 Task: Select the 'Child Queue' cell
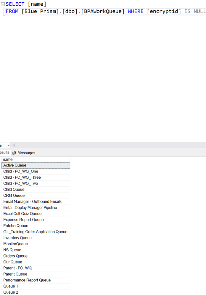[36, 190]
